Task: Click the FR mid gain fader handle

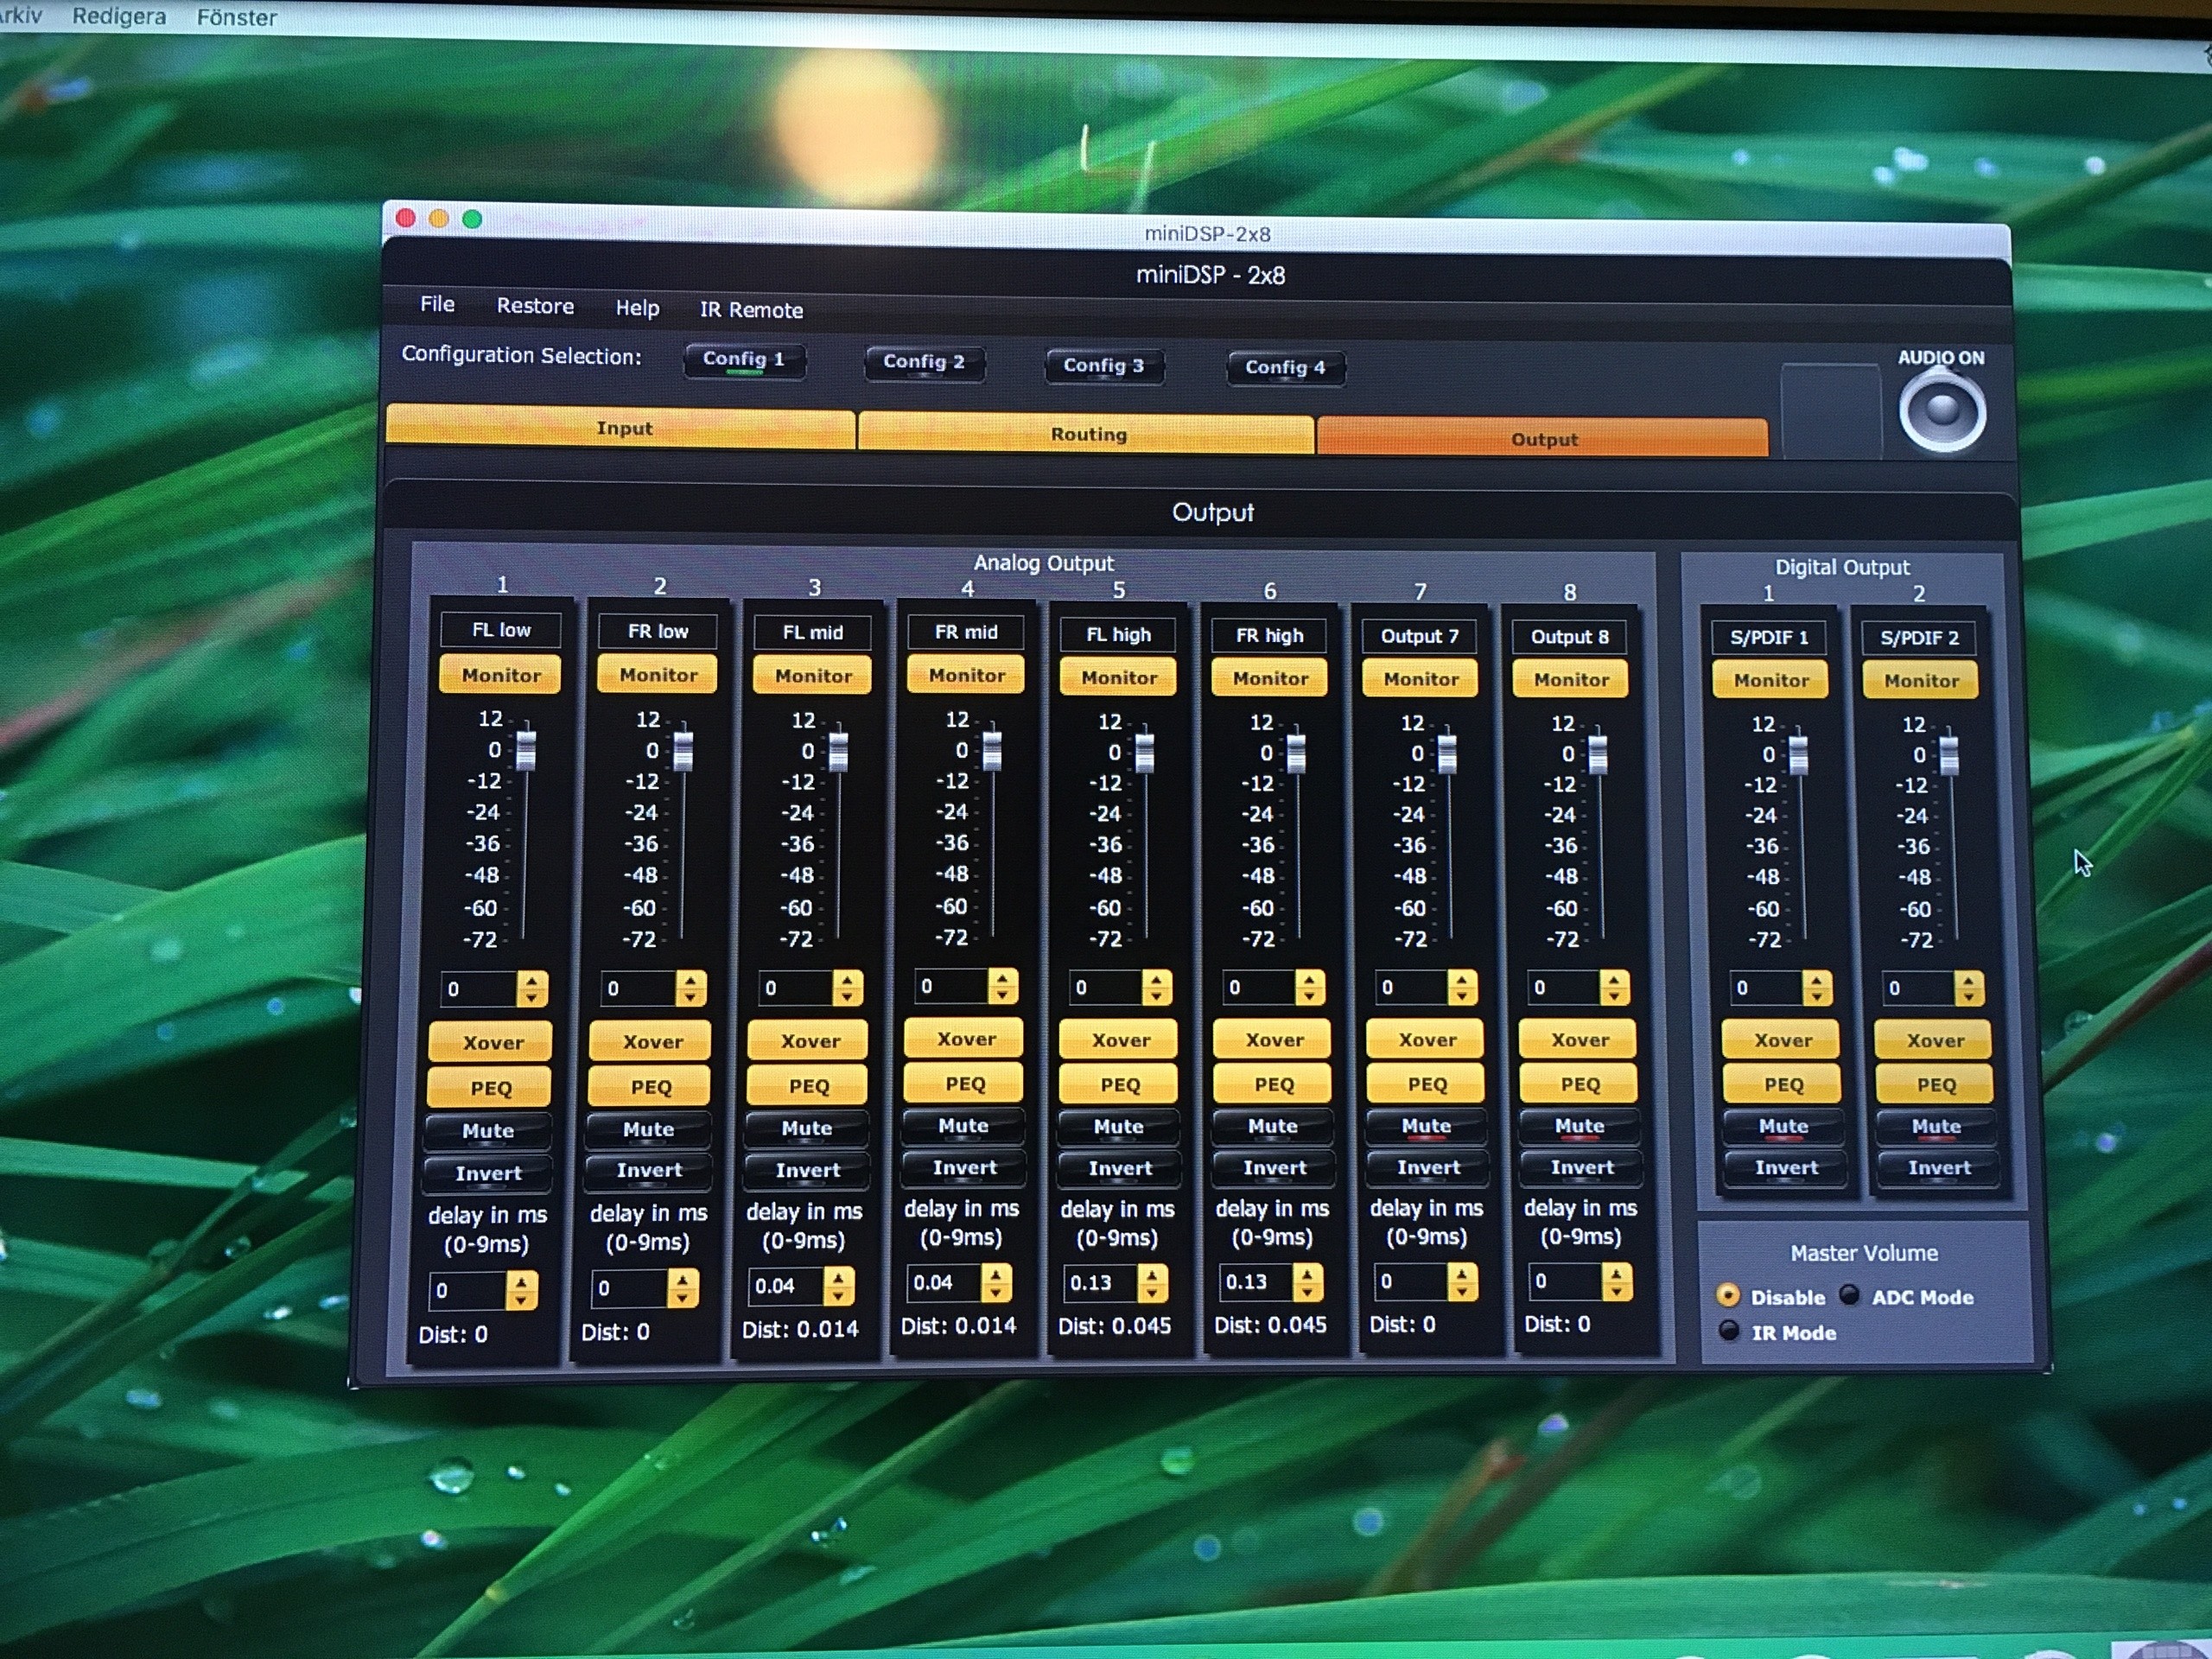Action: coord(992,751)
